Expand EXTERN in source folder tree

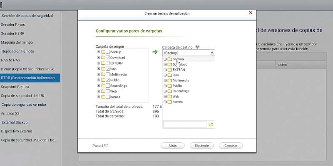pyautogui.click(x=99, y=63)
